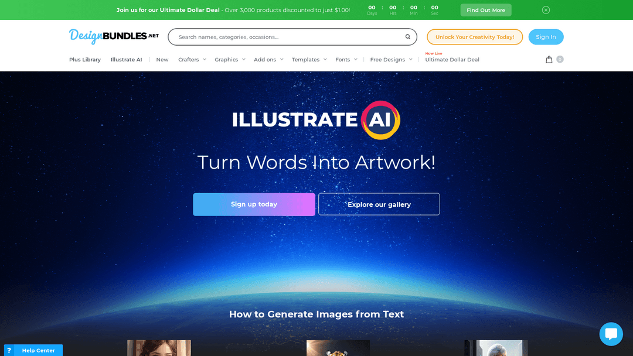
Task: Focus the search names, categories input field
Action: pyautogui.click(x=287, y=37)
